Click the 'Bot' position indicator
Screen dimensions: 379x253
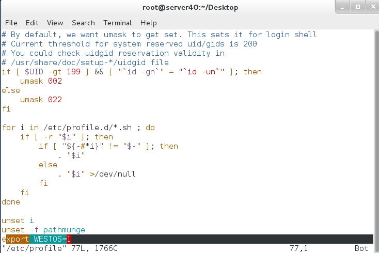tap(361, 248)
